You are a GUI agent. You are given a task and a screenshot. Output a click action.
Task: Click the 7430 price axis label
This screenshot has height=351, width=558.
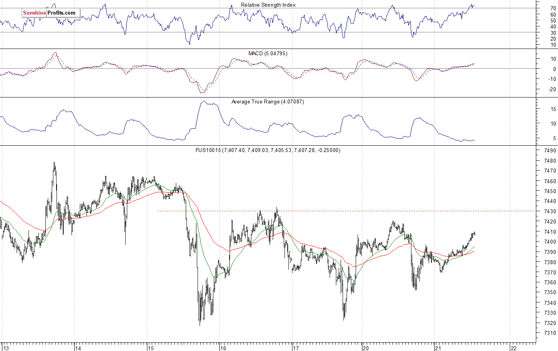pos(550,212)
